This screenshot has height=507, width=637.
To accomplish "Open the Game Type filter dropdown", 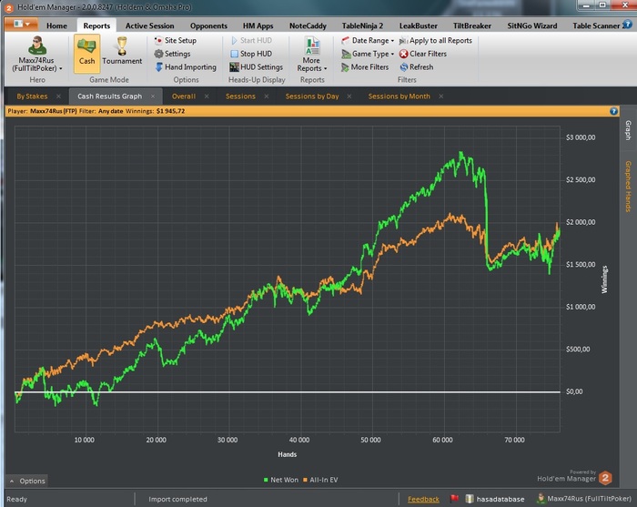I will [x=368, y=54].
